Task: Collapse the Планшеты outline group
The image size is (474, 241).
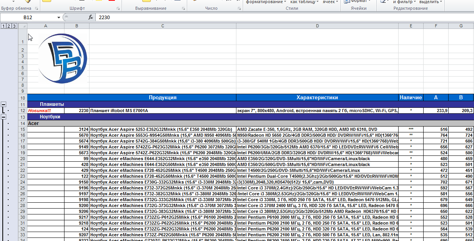Action: (x=4, y=104)
